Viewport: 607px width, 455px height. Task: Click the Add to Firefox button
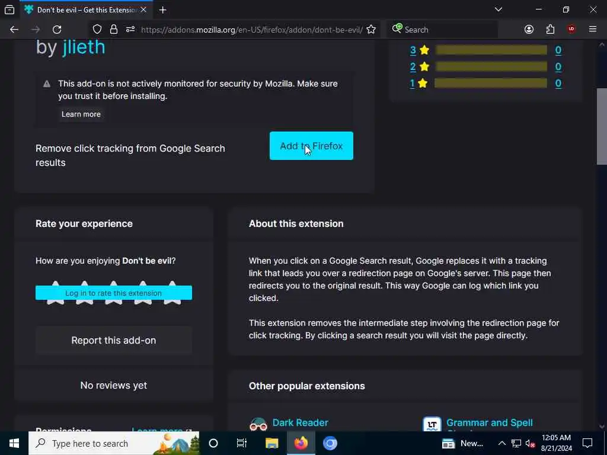[x=311, y=146]
